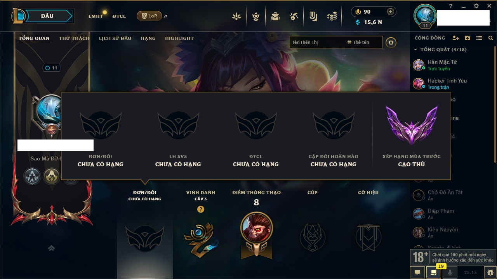This screenshot has width=497, height=279.
Task: Click the plus button beside 90 RP
Action: click(x=391, y=12)
